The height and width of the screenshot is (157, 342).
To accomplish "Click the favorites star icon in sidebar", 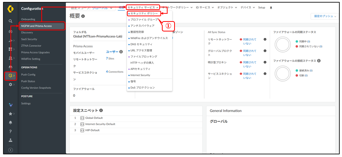I will pyautogui.click(x=10, y=114).
